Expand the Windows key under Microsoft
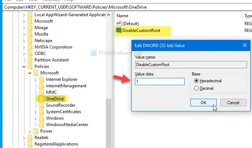Viewport: 252px width, 148px height. [36, 118]
